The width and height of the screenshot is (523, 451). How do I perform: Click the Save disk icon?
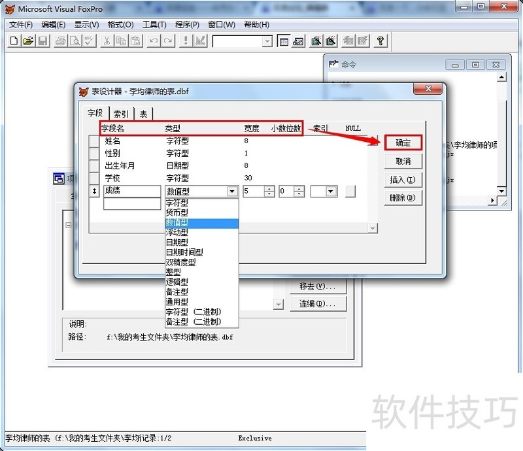tap(42, 41)
